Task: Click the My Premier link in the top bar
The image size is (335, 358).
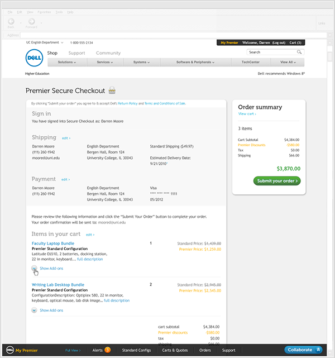Action: 229,42
